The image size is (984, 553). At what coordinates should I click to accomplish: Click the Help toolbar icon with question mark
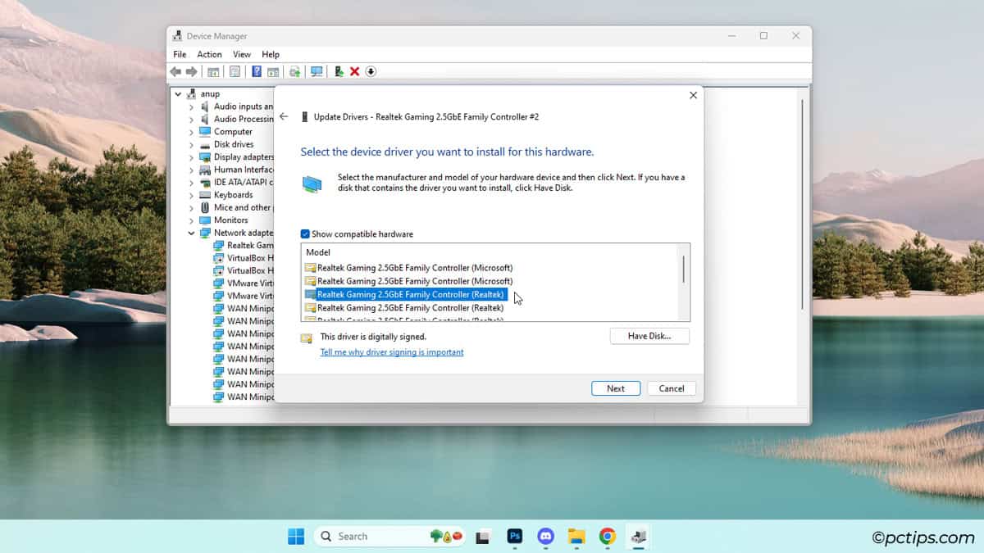click(257, 72)
